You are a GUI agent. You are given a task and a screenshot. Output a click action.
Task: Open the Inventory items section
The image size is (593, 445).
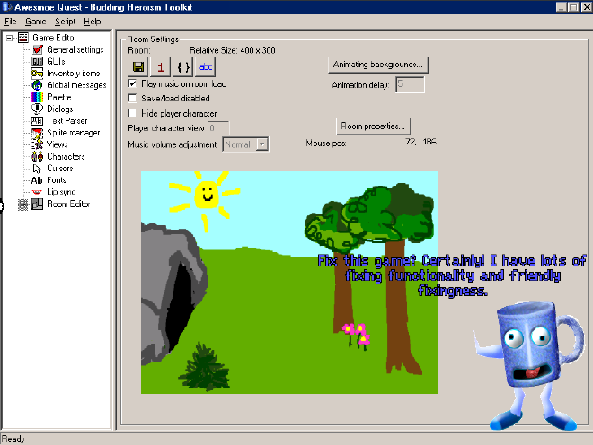coord(73,73)
